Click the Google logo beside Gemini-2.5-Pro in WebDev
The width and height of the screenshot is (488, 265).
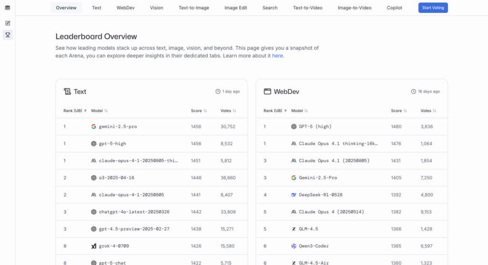pyautogui.click(x=294, y=178)
